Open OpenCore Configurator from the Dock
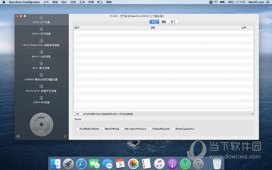The height and width of the screenshot is (170, 272). (198, 164)
